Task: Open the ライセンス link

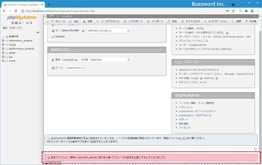Action: tap(185, 128)
